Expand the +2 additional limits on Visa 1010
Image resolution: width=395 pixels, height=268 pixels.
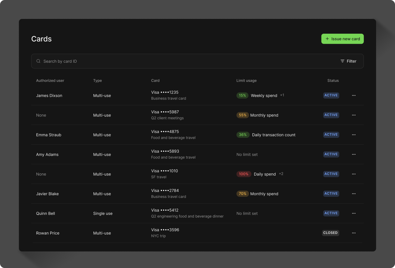(x=281, y=174)
